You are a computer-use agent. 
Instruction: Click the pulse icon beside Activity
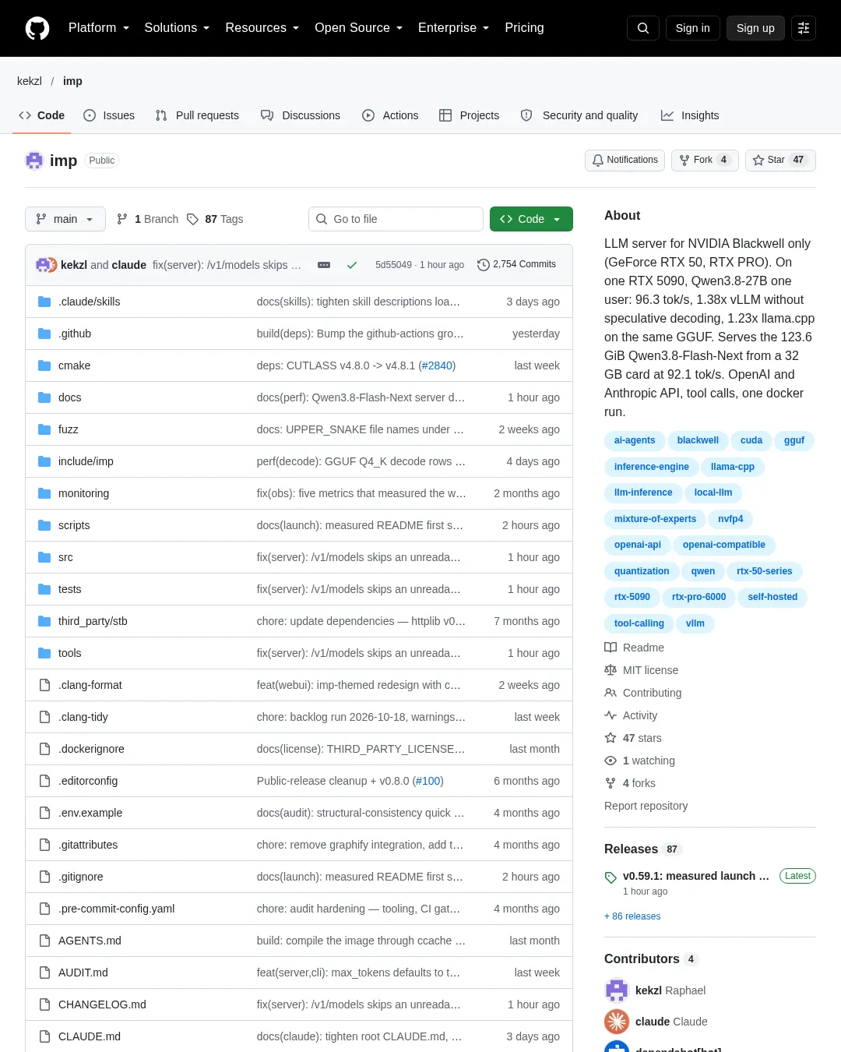click(x=611, y=715)
